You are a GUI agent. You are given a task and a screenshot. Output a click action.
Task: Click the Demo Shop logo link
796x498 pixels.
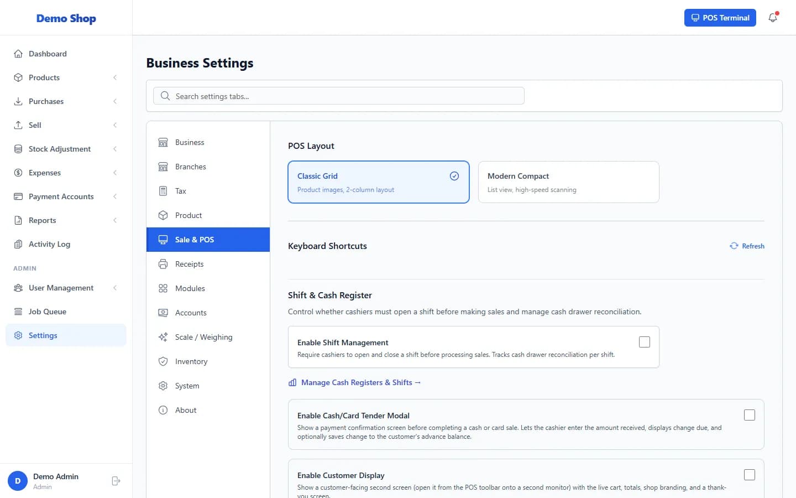pos(66,18)
